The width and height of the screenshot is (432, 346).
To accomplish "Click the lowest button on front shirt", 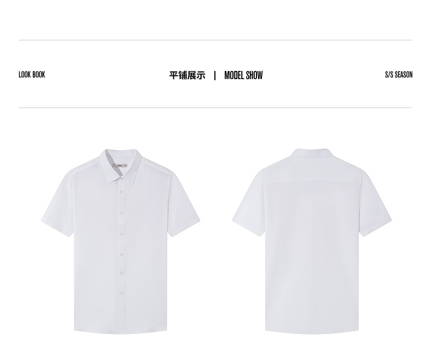I will (121, 293).
